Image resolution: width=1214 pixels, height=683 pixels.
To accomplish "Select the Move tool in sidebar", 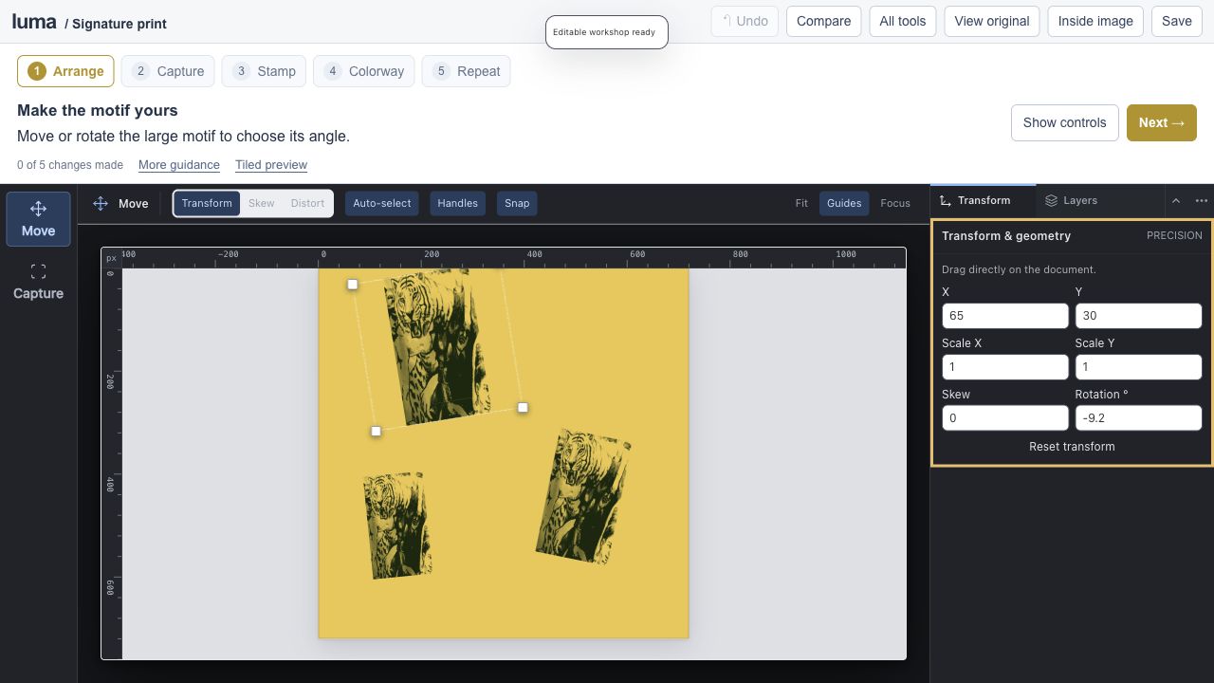I will coord(38,219).
